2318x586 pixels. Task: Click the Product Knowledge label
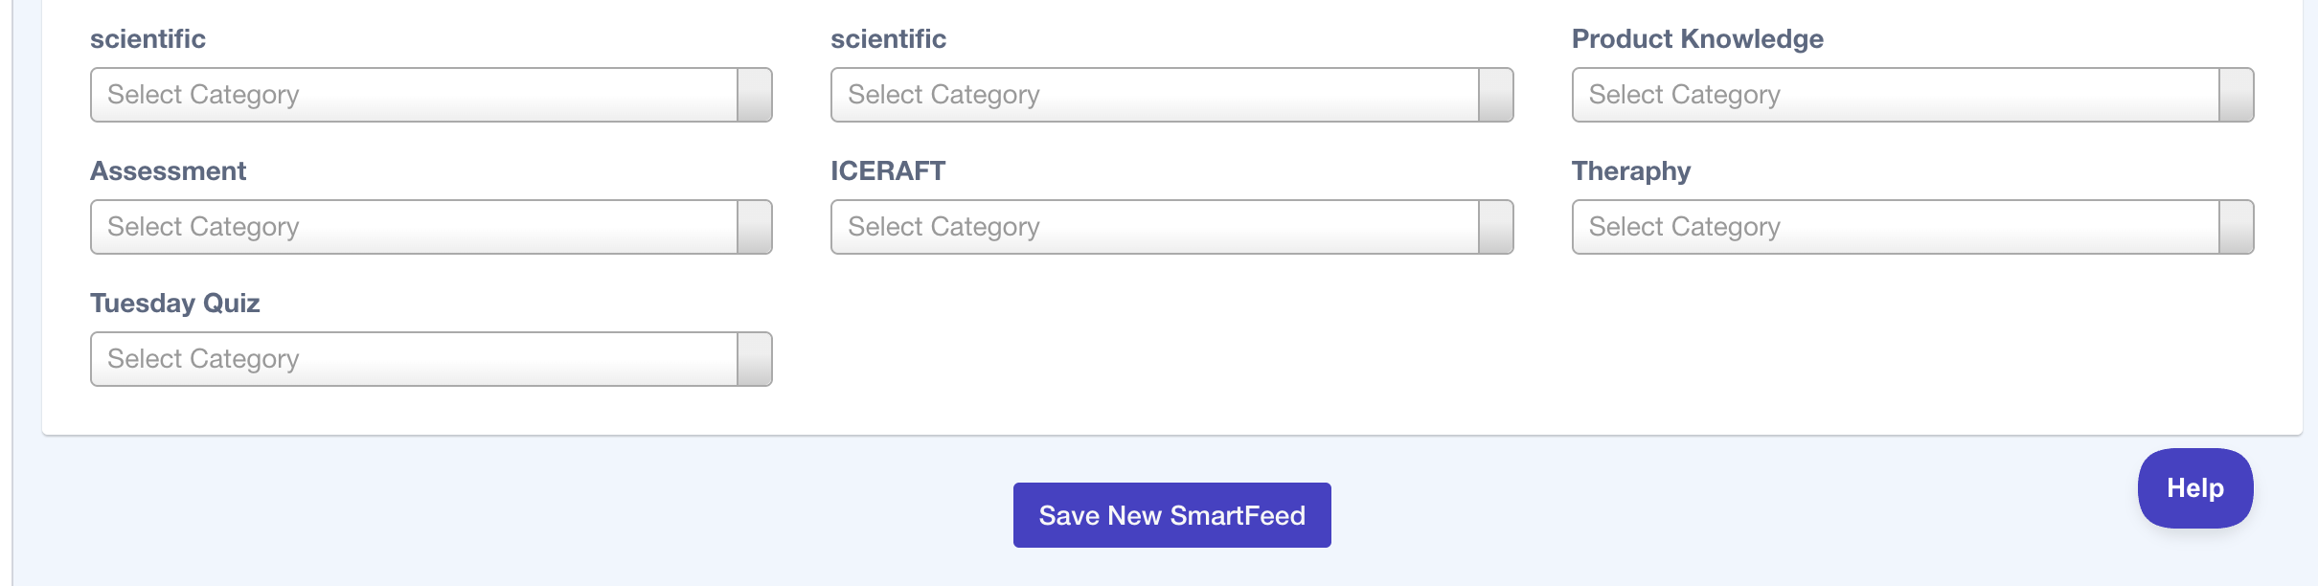[1697, 39]
